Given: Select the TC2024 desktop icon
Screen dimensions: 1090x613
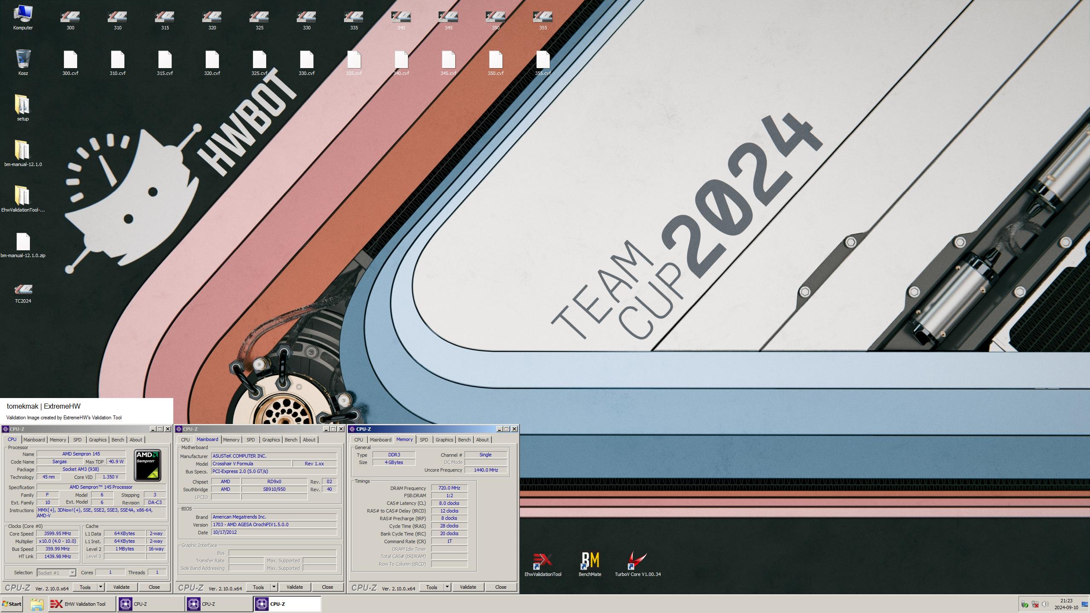Looking at the screenshot, I should click(23, 293).
